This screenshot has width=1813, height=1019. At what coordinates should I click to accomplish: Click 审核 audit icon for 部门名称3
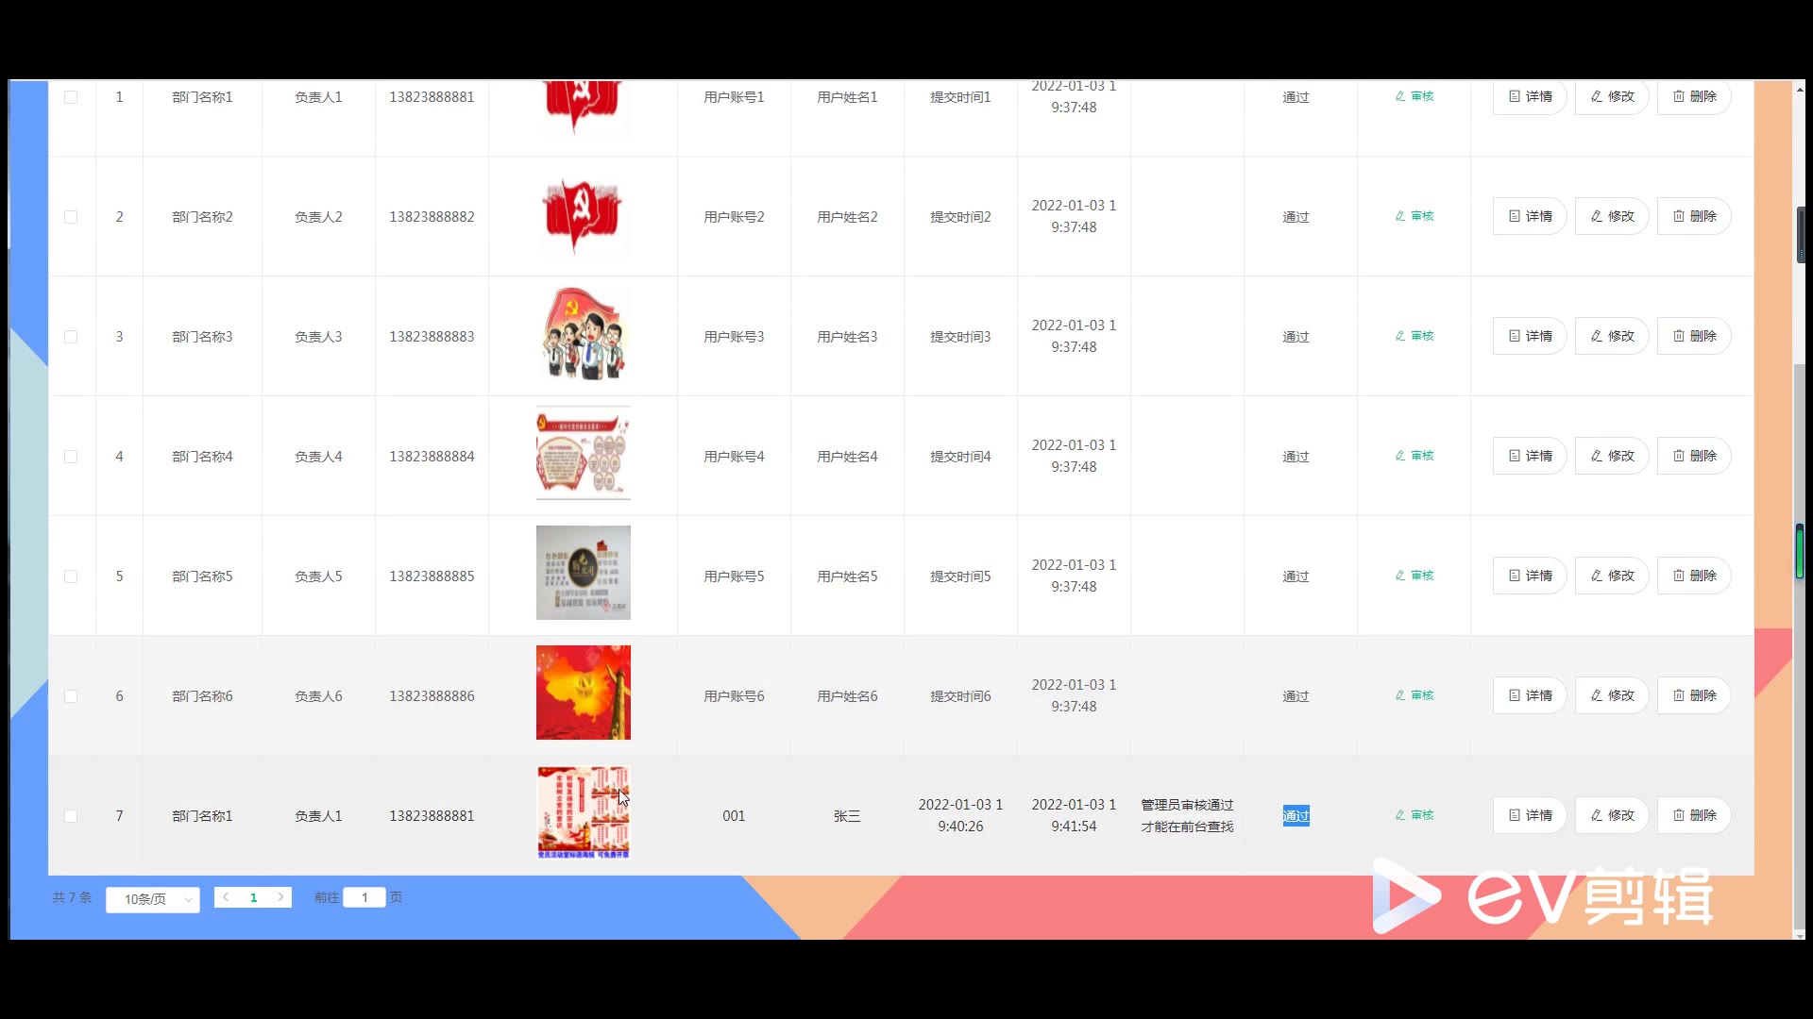point(1414,336)
